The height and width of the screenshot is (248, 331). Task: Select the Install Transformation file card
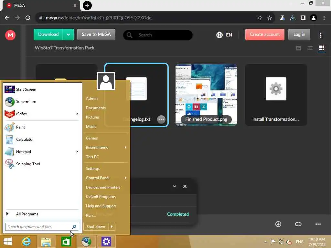[276, 95]
